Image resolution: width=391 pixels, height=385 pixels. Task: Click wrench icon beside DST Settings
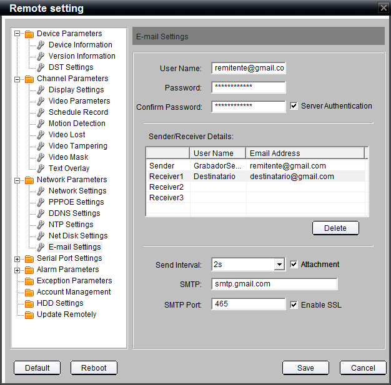tap(41, 67)
